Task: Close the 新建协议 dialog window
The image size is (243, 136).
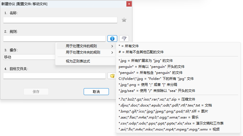Action: pos(129,4)
